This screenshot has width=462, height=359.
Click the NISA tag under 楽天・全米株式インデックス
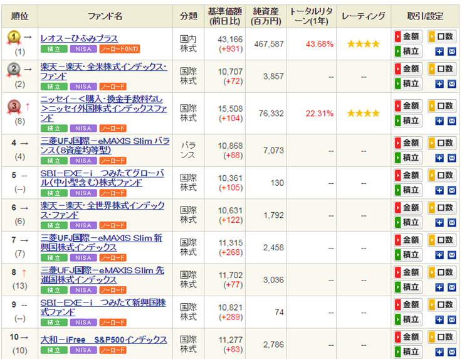(x=83, y=87)
